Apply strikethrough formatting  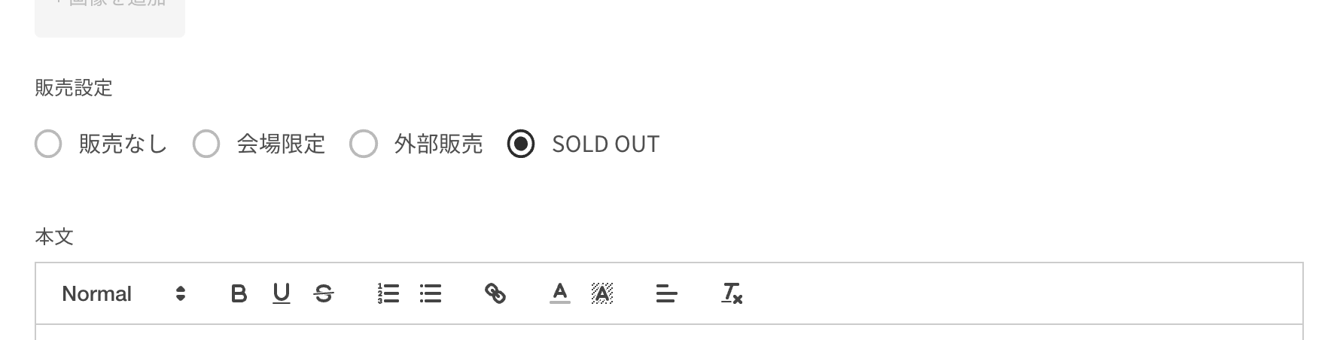[324, 293]
